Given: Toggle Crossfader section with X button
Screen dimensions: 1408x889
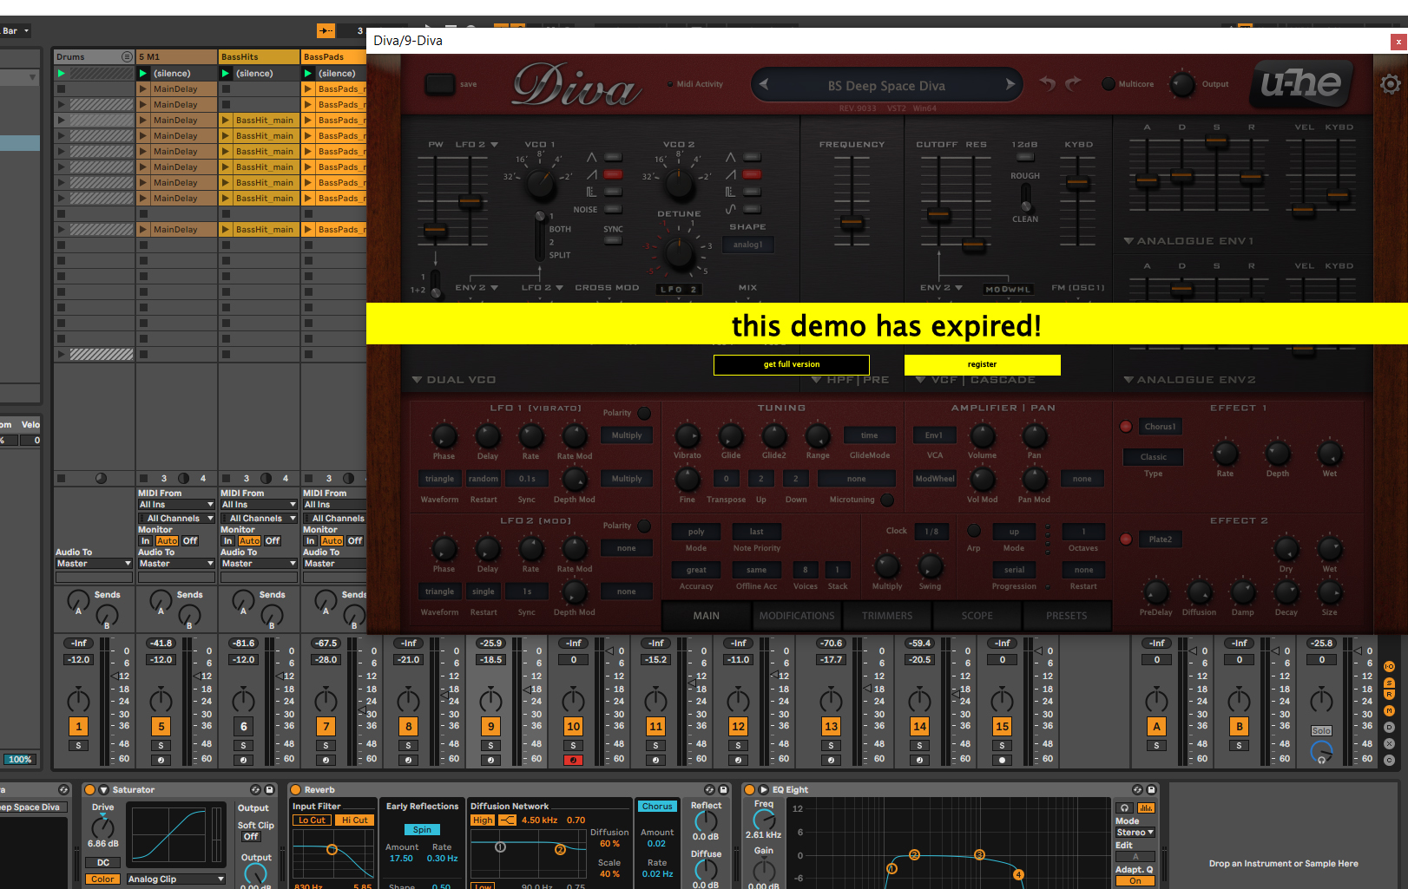Looking at the screenshot, I should click(x=1389, y=743).
